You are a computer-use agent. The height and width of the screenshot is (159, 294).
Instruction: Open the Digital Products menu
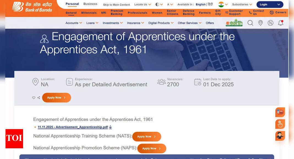click(x=161, y=23)
